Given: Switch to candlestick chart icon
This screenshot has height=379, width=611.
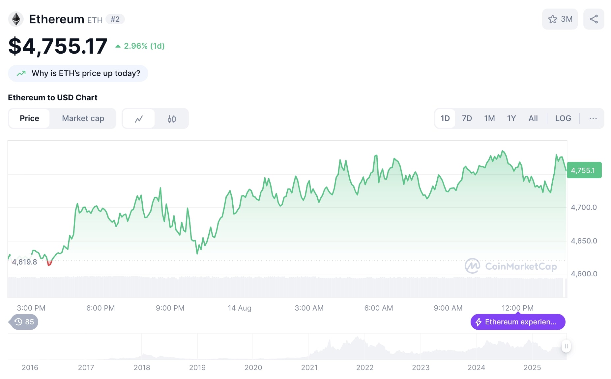Looking at the screenshot, I should coord(171,118).
